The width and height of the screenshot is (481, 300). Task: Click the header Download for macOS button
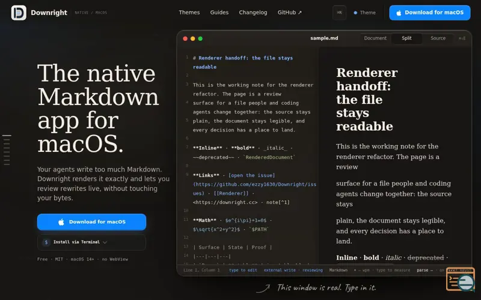(x=429, y=13)
